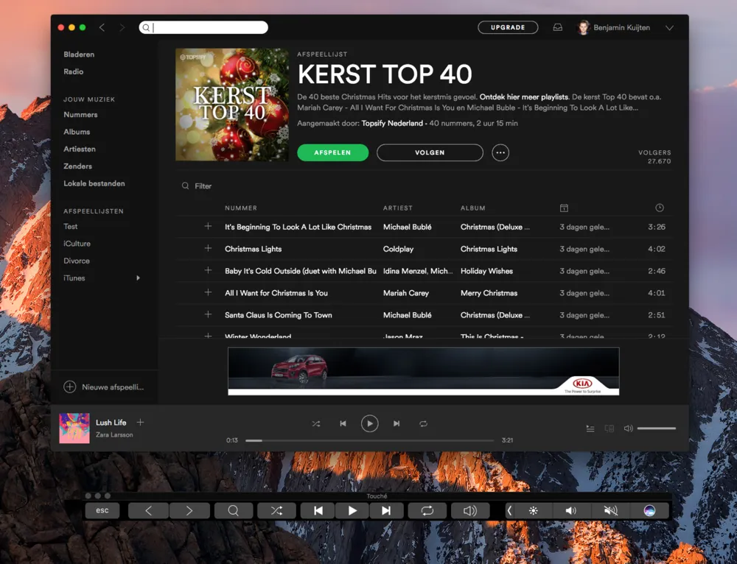Image resolution: width=737 pixels, height=564 pixels.
Task: Open the Ontdek hier meer playlists link
Action: (x=523, y=97)
